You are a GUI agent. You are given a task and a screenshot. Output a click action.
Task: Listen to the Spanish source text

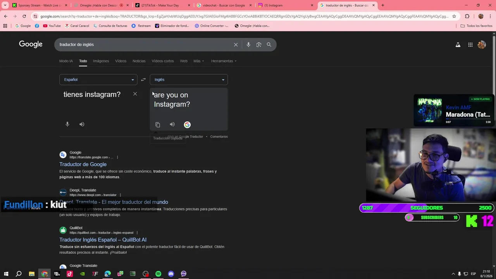(82, 124)
